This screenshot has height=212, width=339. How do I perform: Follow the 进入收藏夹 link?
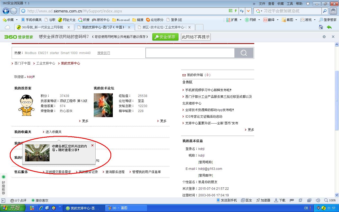tap(53, 132)
